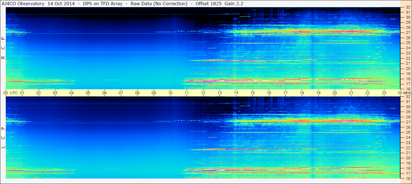Screen dimensions: 412x184
Task: Click the 'R C P' label on the upper spectrogram
Action: (3, 48)
